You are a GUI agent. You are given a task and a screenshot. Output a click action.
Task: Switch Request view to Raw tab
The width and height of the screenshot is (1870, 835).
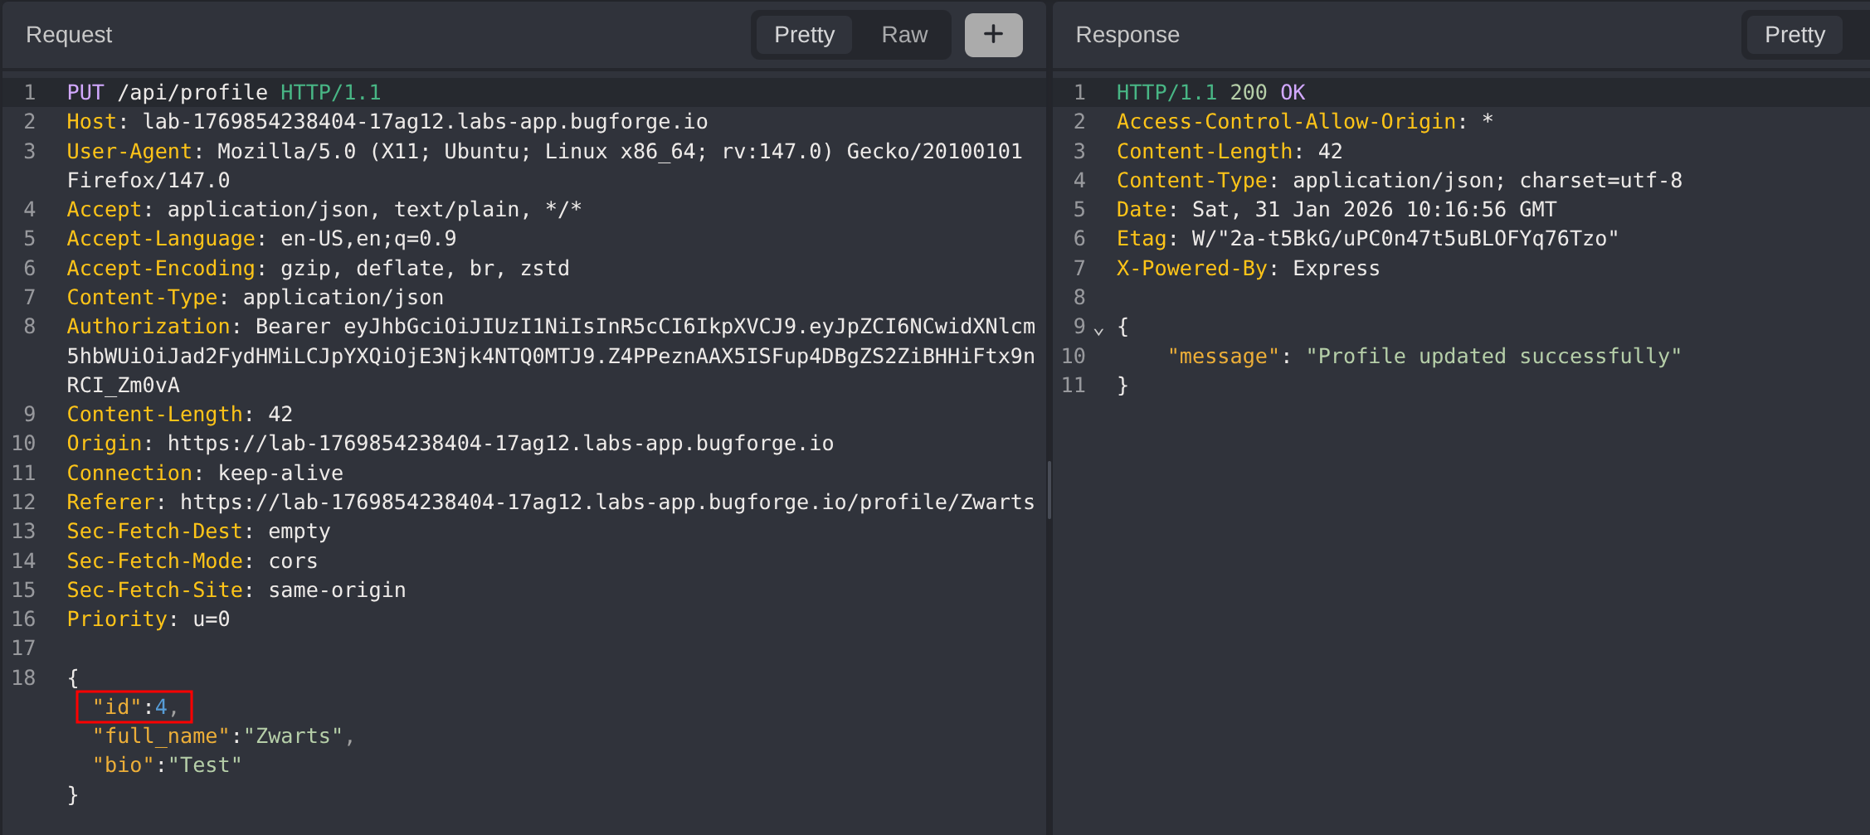tap(903, 35)
